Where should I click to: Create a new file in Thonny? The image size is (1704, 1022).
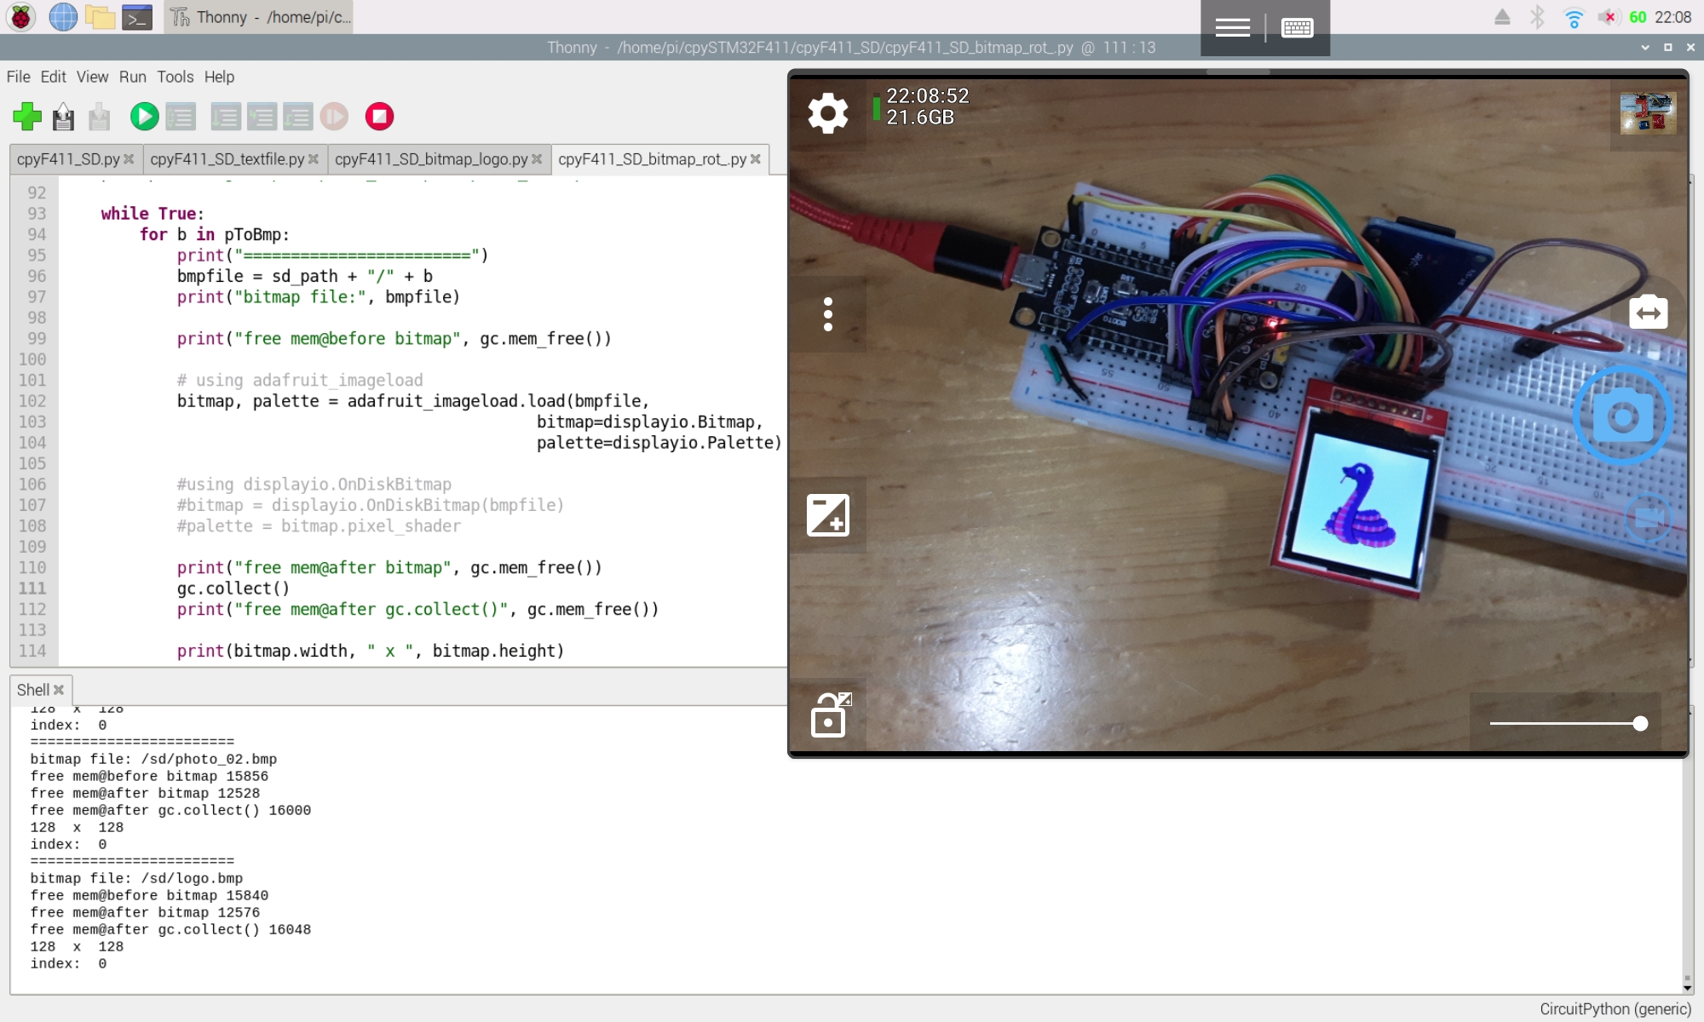coord(26,117)
